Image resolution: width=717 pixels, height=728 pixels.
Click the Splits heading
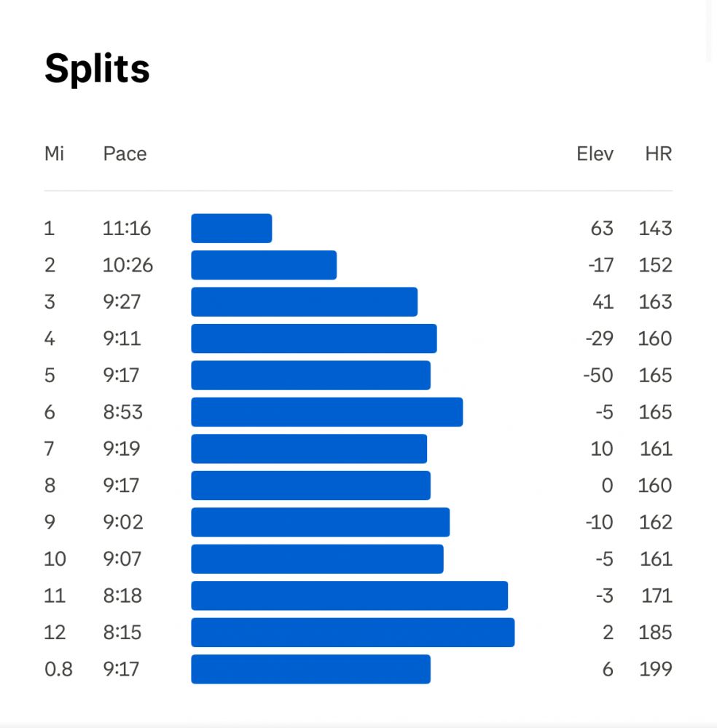pyautogui.click(x=97, y=69)
